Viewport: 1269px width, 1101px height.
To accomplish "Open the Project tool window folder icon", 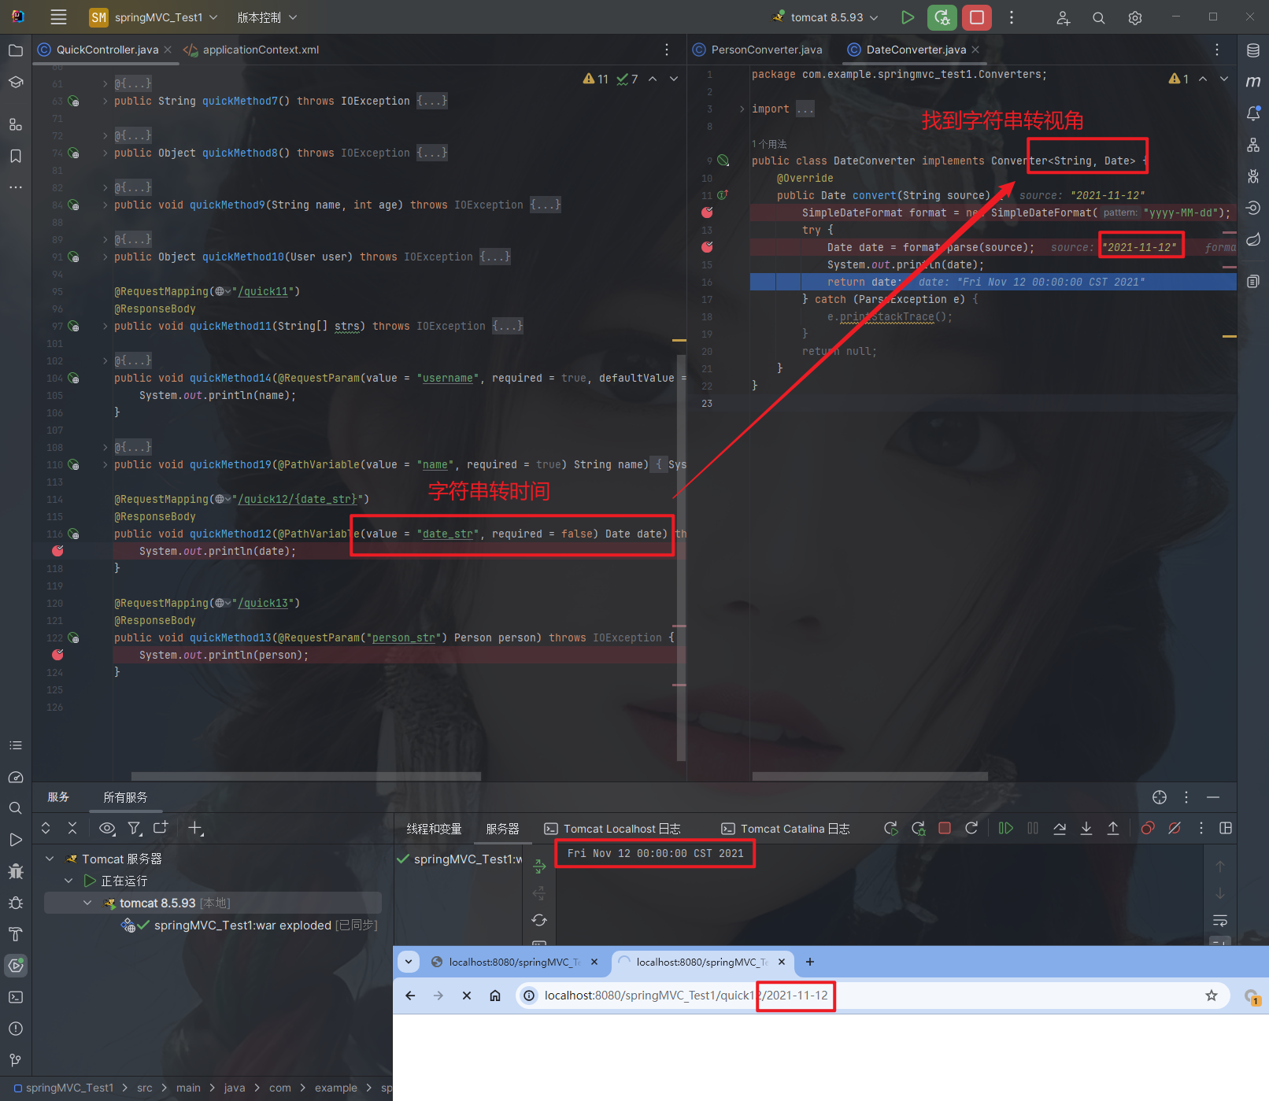I will coord(16,50).
